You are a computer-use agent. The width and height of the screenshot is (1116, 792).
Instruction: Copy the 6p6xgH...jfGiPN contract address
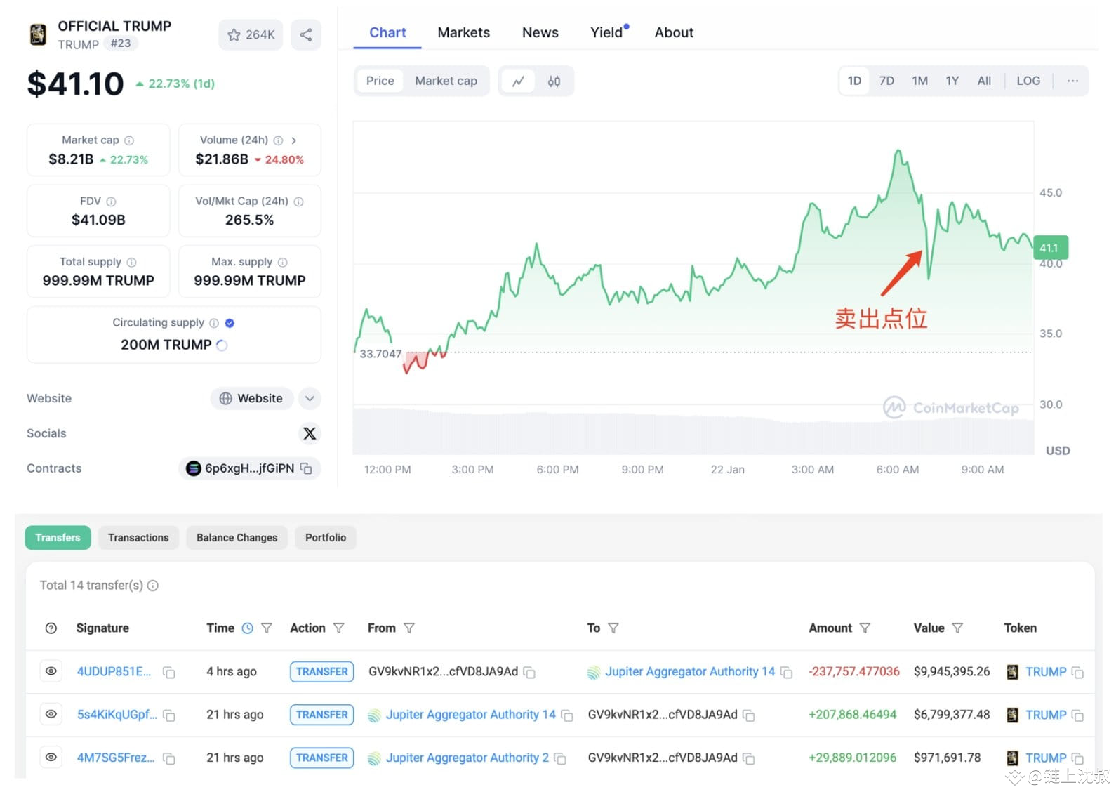[x=306, y=468]
